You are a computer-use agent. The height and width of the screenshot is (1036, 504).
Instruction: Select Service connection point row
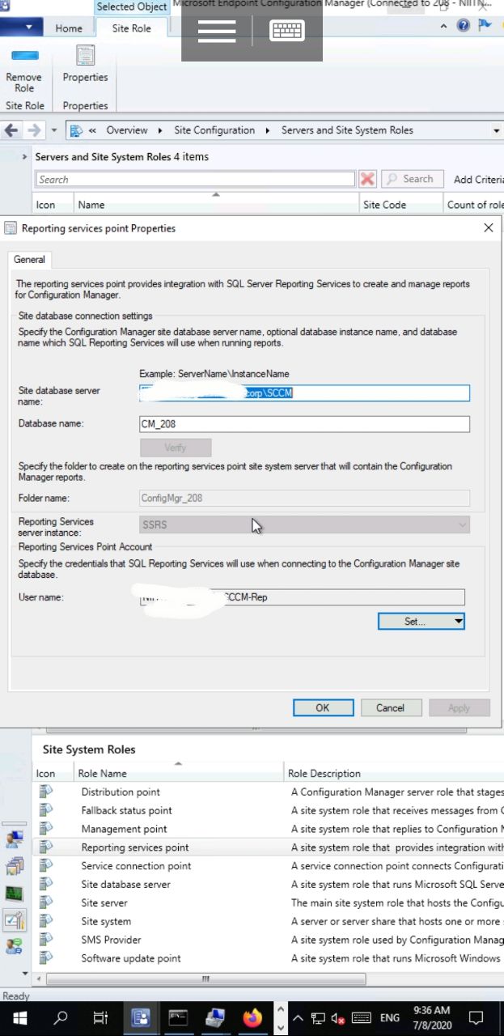tap(269, 866)
